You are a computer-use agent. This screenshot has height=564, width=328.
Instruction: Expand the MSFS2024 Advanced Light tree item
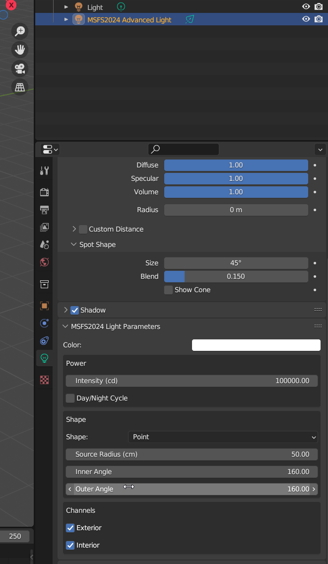[x=66, y=19]
